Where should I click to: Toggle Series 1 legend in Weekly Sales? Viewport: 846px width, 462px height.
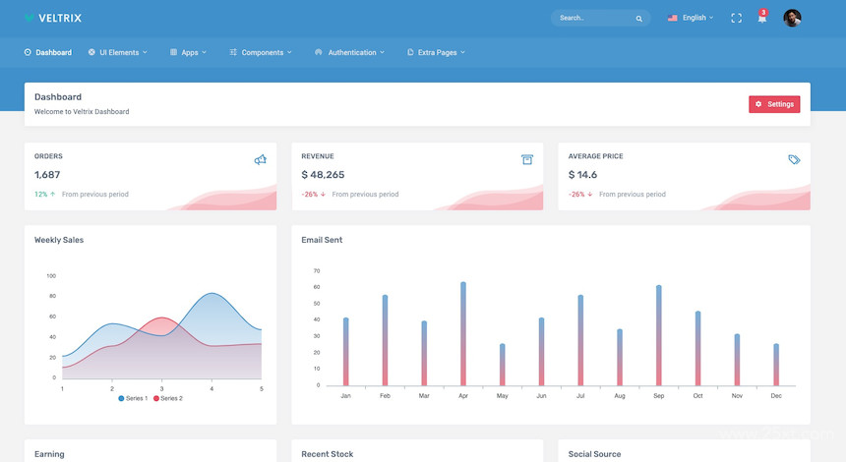133,398
